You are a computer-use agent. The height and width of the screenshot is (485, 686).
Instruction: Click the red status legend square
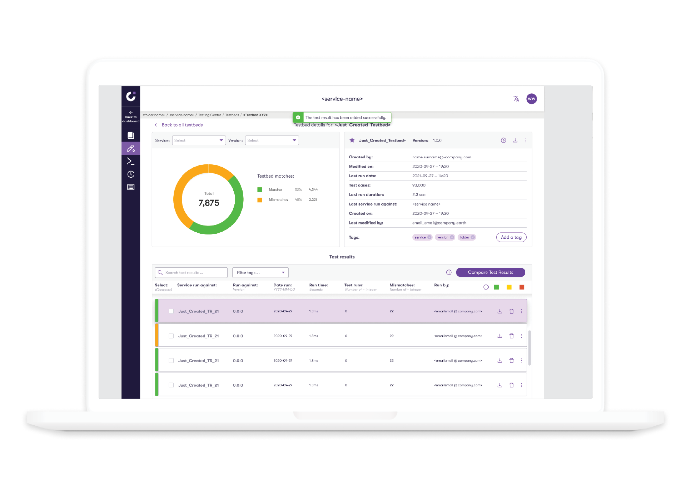[x=522, y=287]
